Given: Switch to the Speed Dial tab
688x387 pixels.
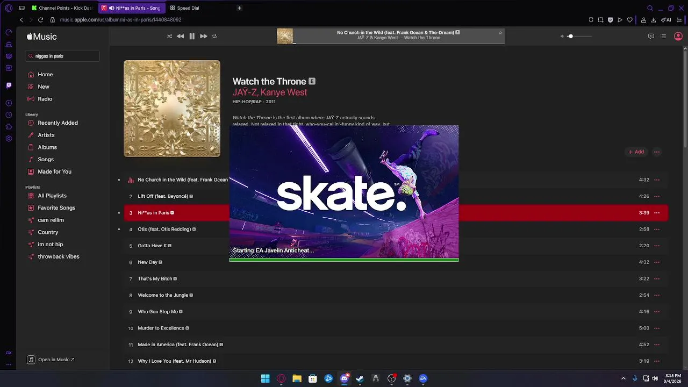Looking at the screenshot, I should point(188,8).
